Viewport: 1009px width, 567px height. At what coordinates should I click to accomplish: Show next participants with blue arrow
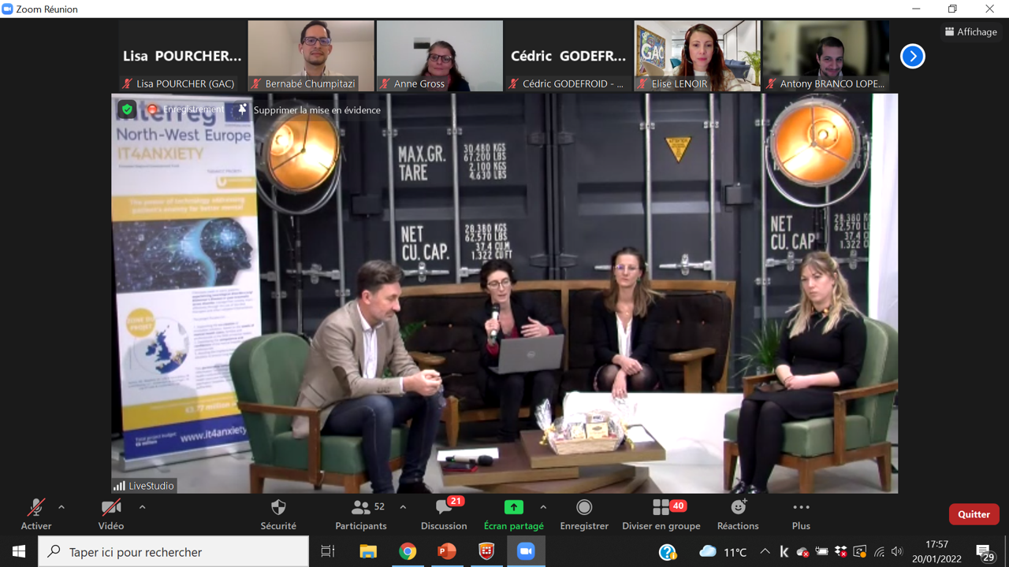click(x=912, y=56)
